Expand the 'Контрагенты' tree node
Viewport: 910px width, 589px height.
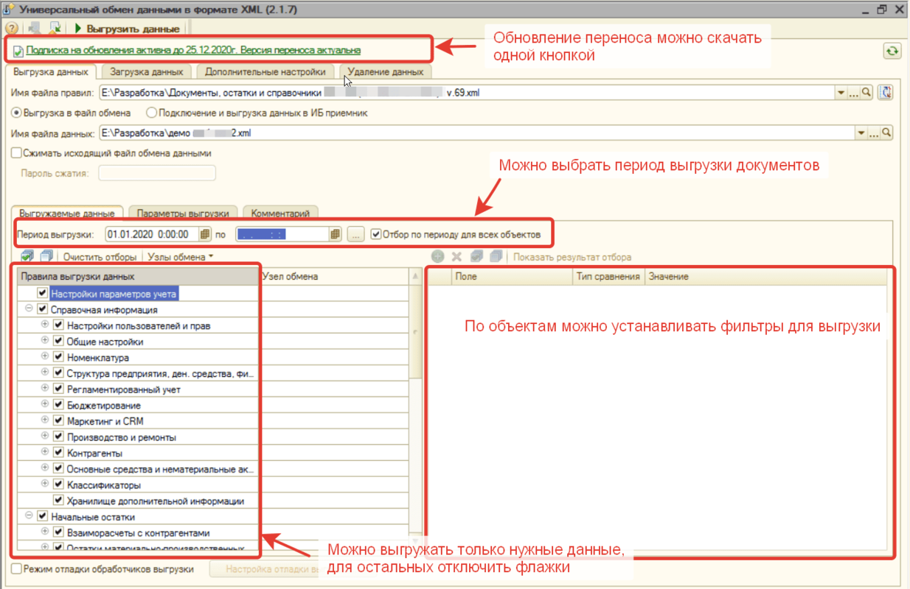[x=44, y=453]
